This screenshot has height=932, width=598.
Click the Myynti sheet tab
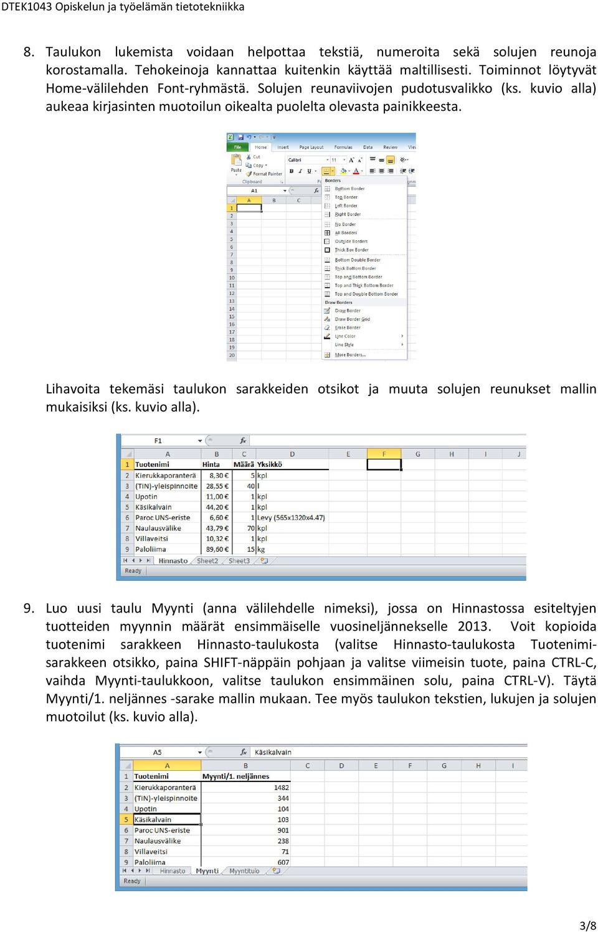point(207,872)
